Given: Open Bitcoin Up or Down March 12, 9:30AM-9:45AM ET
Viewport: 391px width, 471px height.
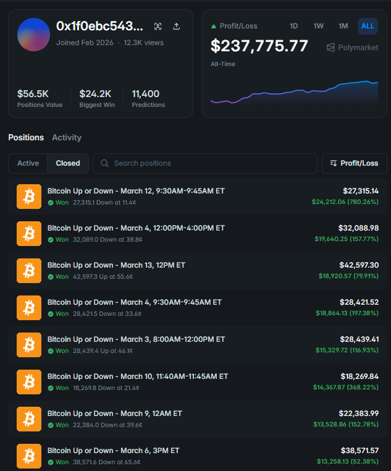Looking at the screenshot, I should click(x=136, y=191).
